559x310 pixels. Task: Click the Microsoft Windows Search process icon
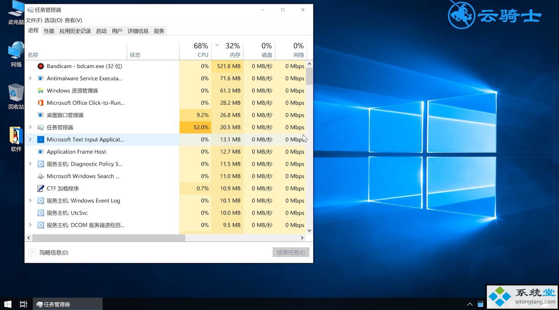pos(40,176)
